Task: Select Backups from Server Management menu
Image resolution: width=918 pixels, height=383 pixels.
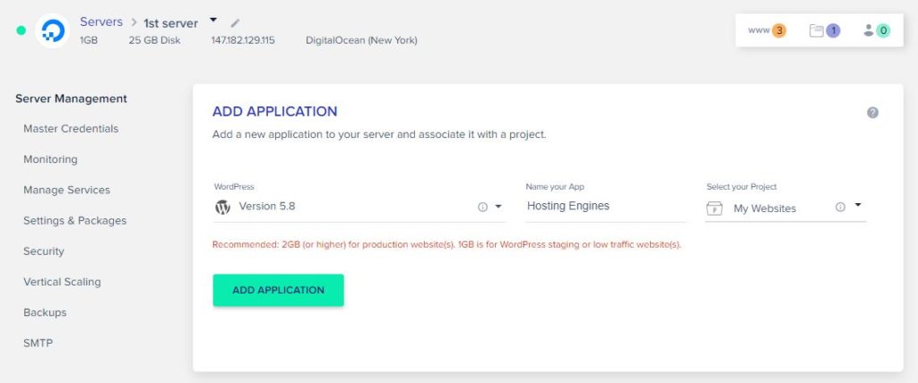Action: [45, 312]
